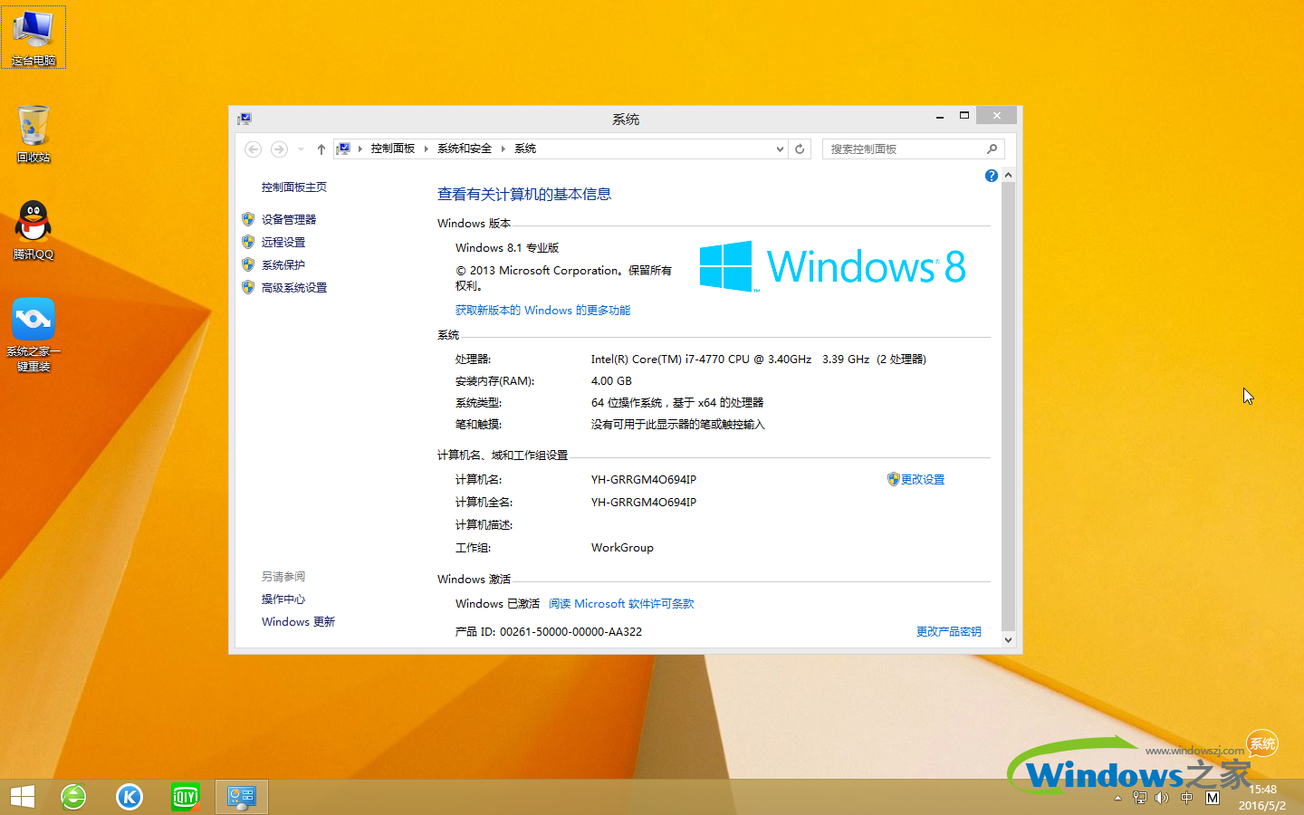Click the refresh icon in the address bar
The image size is (1304, 815).
point(801,149)
